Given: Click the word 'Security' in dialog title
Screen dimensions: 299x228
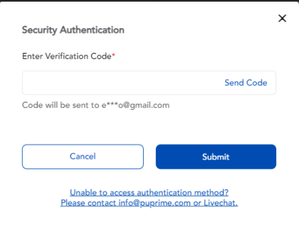Looking at the screenshot, I should (39, 30).
